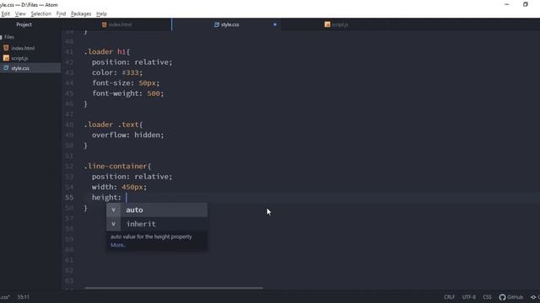This screenshot has width=540, height=303.
Task: Place cursor on '.line-container{' line
Action: tap(117, 167)
